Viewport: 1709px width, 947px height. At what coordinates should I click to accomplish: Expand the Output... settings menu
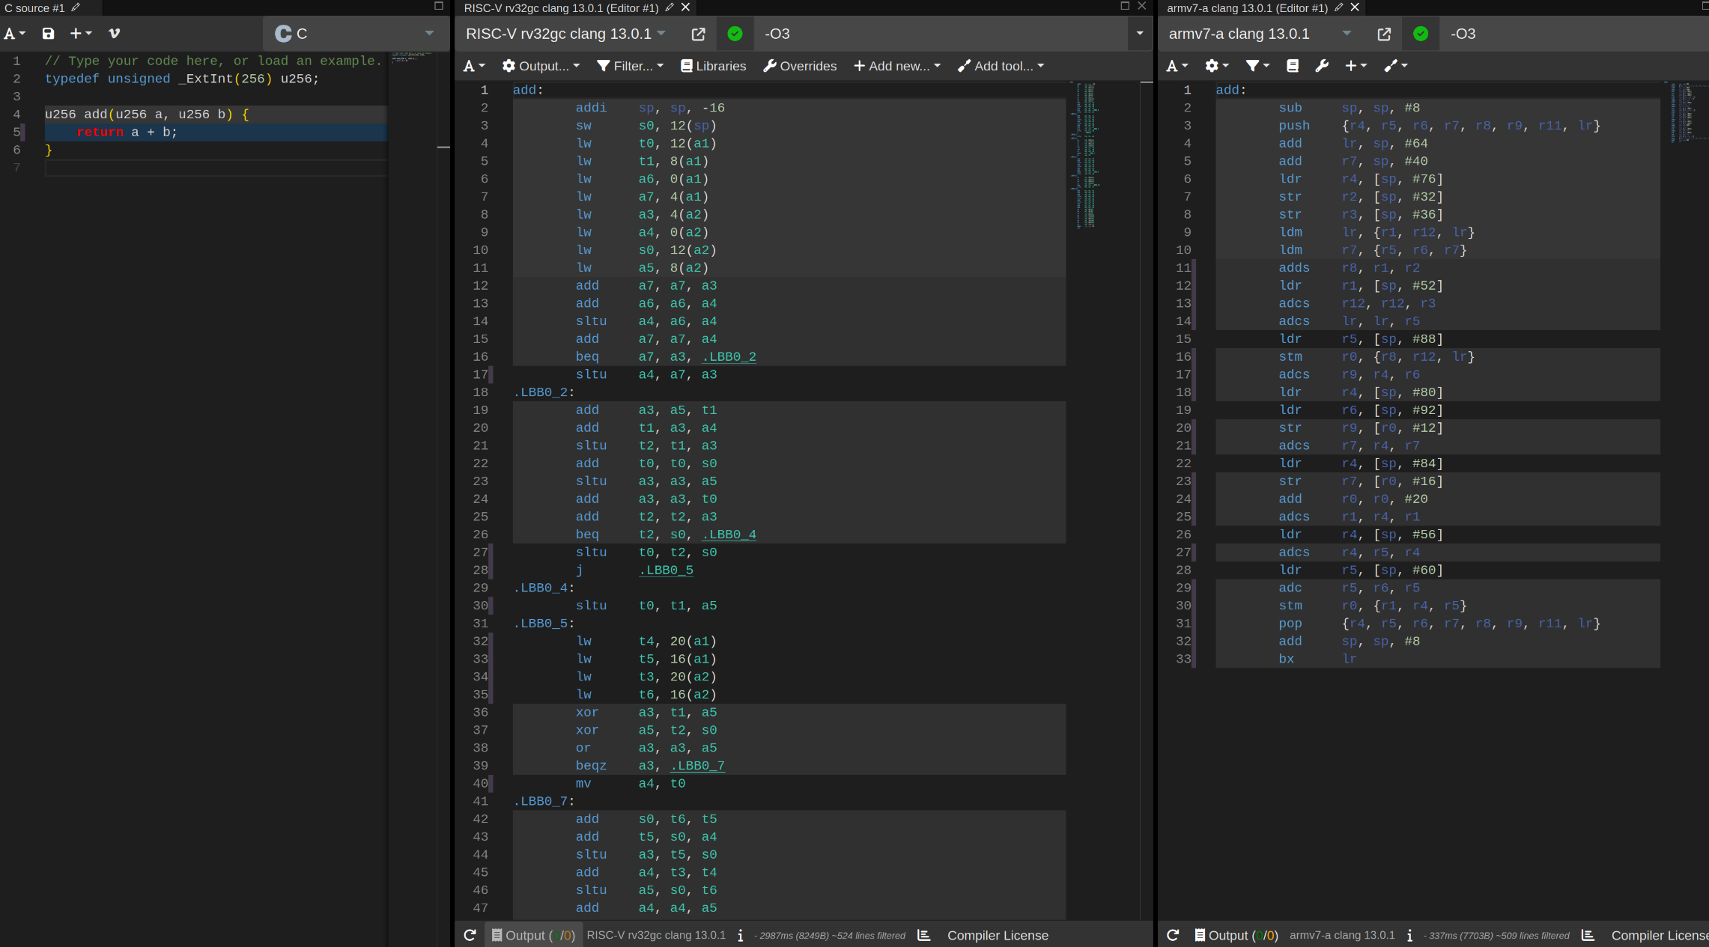[541, 66]
